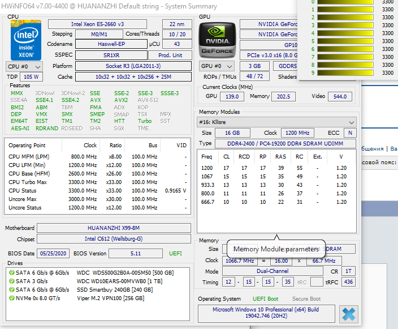Click the Freq column header in the timing table
The image size is (398, 329).
coord(206,157)
